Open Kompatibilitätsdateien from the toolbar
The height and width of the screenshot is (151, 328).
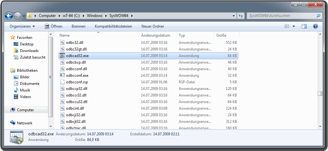113,26
